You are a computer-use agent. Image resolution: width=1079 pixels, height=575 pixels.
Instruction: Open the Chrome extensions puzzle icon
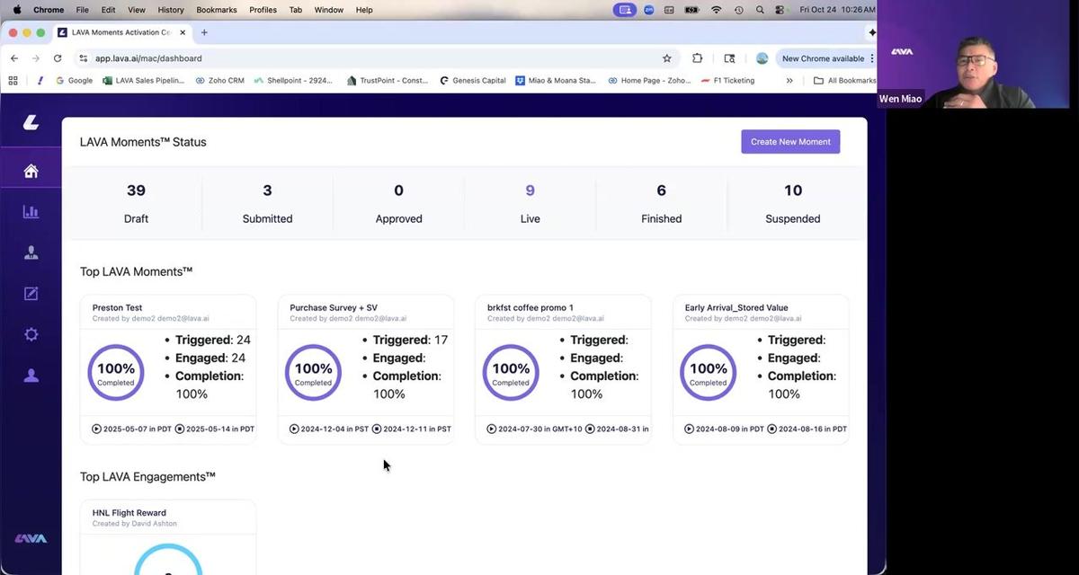coord(697,58)
